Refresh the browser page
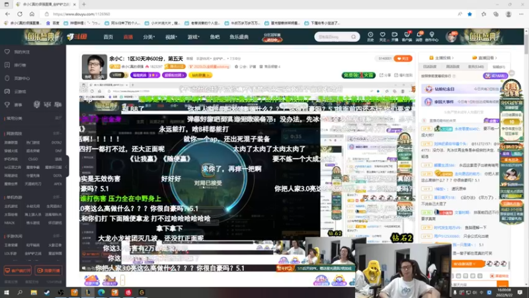Screen dimensions: 529x298 [x=20, y=14]
